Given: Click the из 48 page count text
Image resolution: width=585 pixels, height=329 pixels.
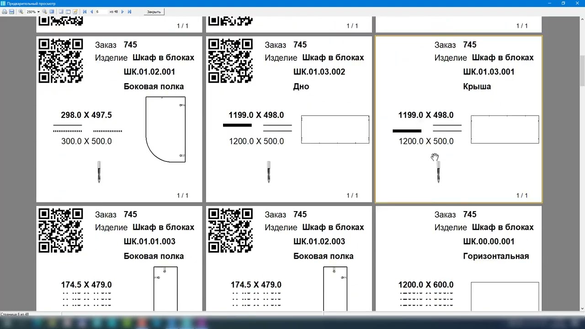Looking at the screenshot, I should pyautogui.click(x=114, y=12).
